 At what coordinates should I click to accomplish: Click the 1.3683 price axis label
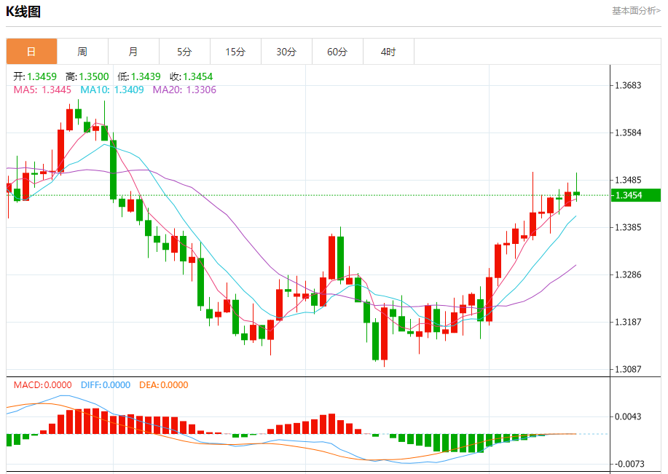pos(628,86)
